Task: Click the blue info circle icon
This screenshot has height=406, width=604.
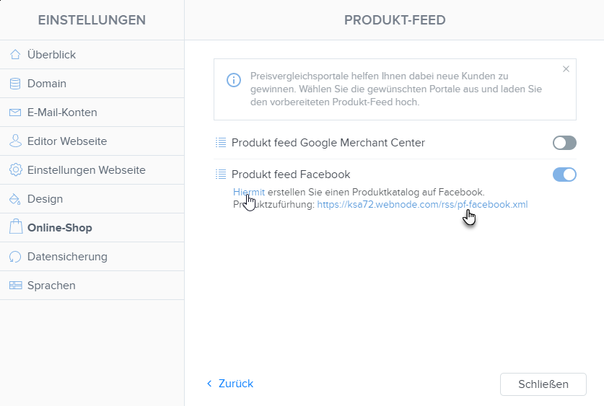Action: (x=233, y=80)
